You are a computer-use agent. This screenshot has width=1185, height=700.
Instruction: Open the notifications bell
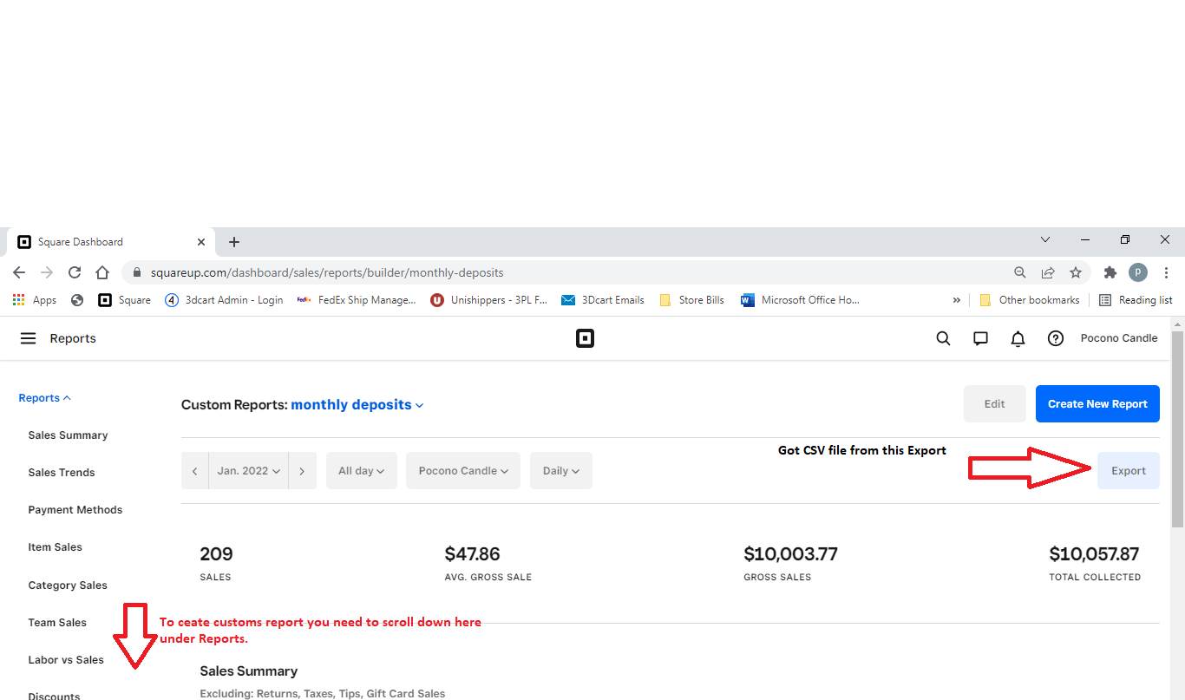click(x=1018, y=338)
